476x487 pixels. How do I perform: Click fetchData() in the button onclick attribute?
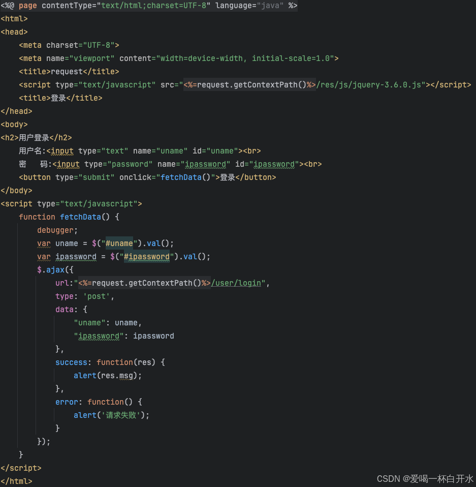coord(185,177)
